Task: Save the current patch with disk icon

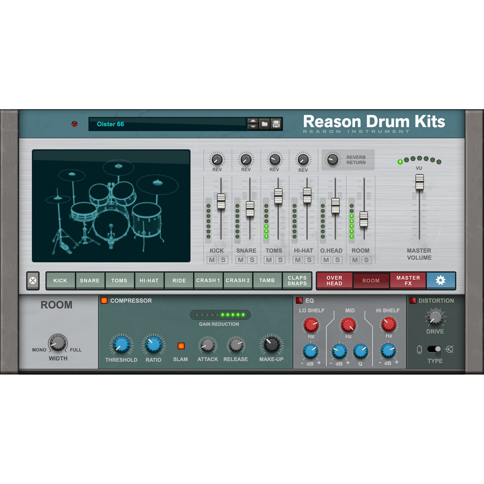Action: tap(275, 124)
